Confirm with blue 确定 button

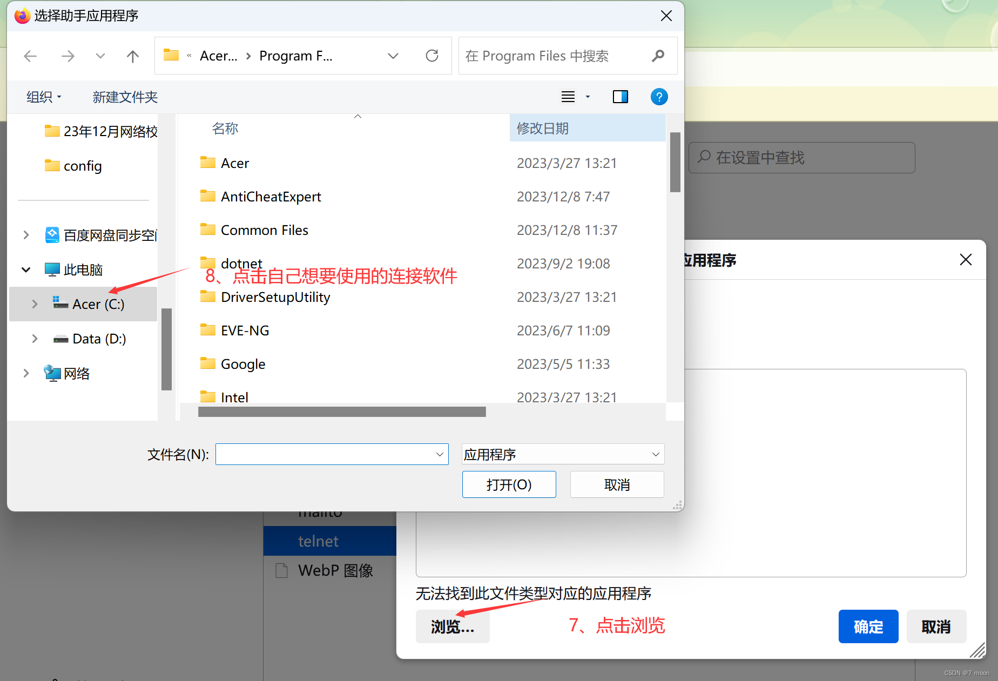pyautogui.click(x=868, y=626)
